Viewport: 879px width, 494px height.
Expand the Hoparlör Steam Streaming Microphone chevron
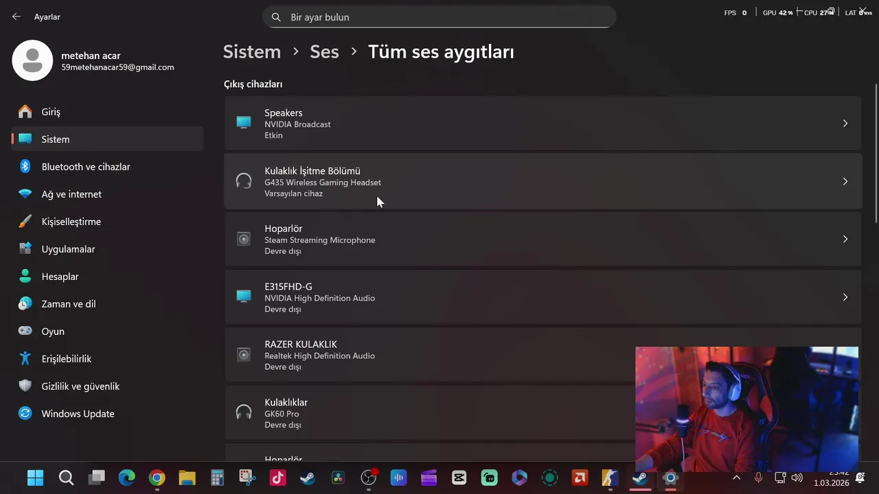click(845, 239)
